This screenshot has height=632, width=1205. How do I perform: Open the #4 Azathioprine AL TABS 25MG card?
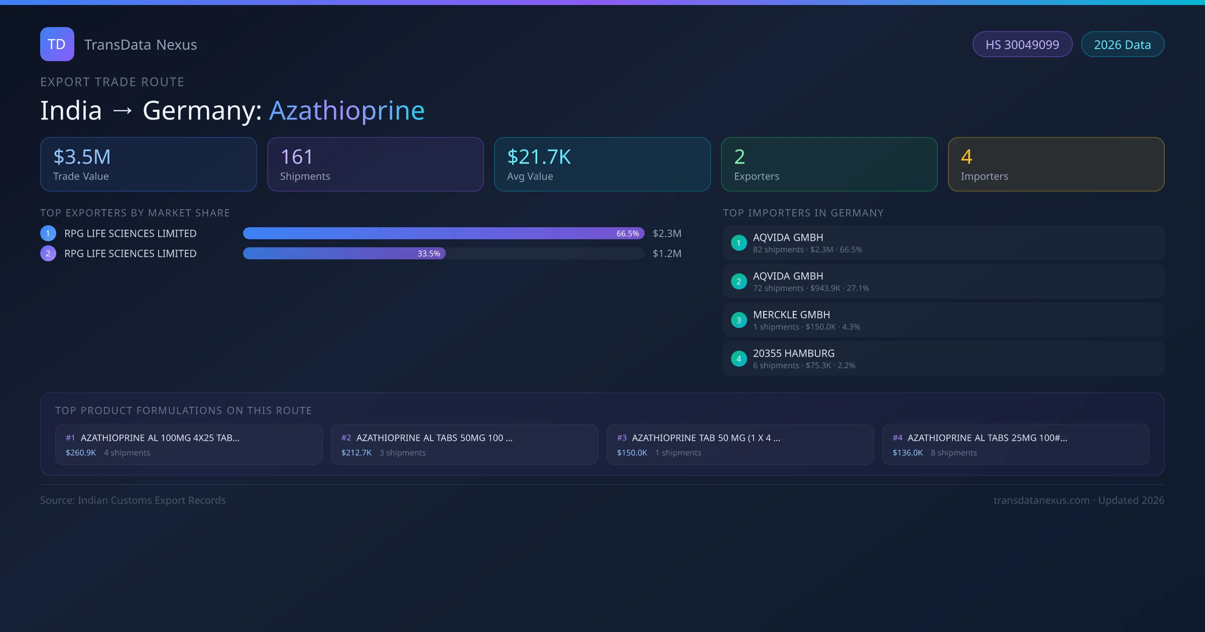(x=1016, y=444)
